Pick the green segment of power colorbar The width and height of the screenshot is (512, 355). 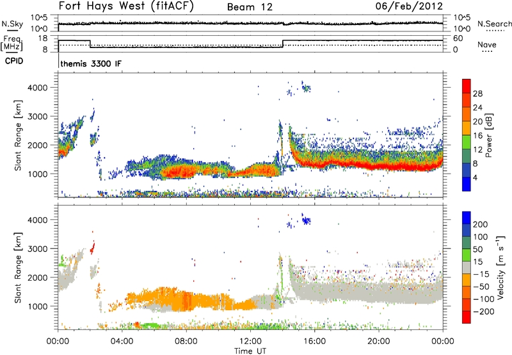[x=467, y=142]
